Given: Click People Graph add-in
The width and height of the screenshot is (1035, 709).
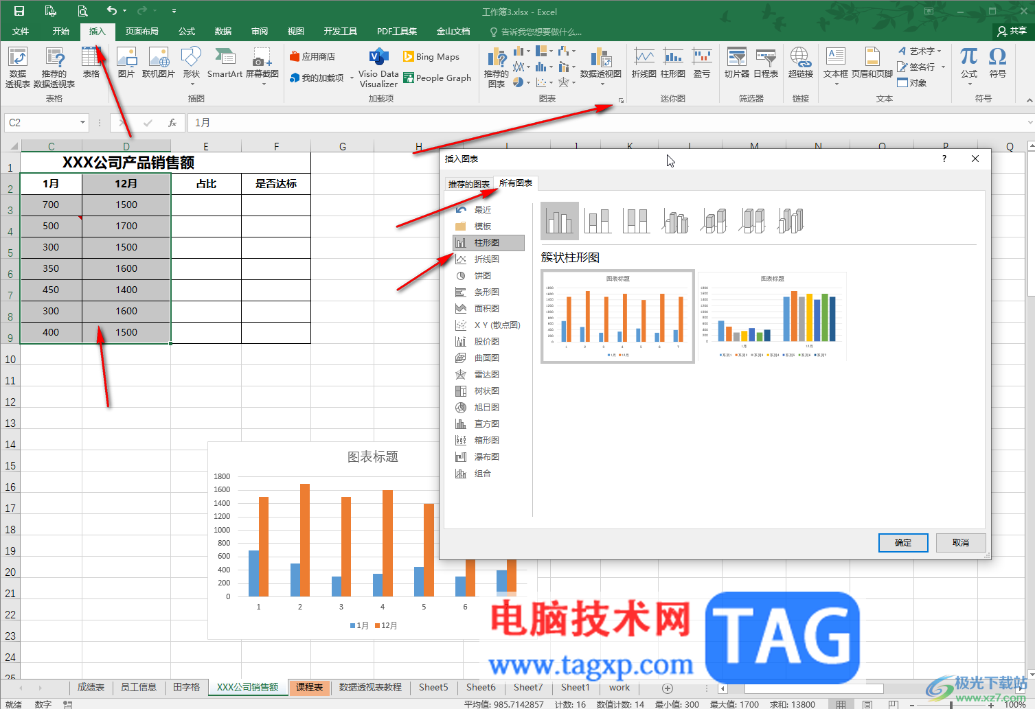Looking at the screenshot, I should 437,78.
